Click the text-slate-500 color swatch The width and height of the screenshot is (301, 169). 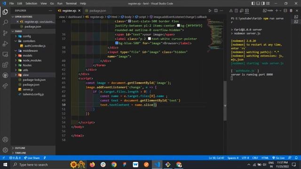tap(130, 21)
